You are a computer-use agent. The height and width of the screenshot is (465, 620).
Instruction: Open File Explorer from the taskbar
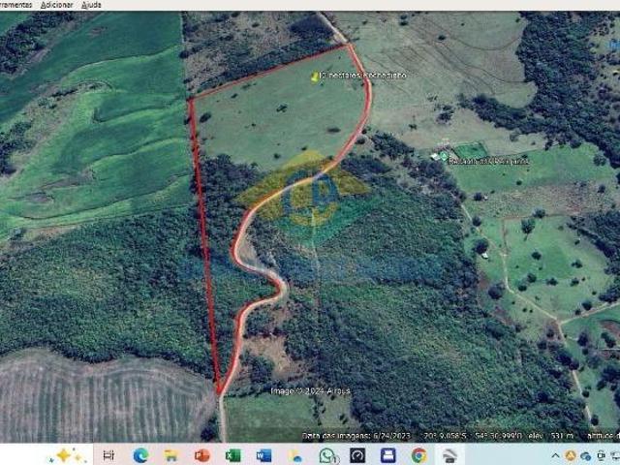coord(171,454)
